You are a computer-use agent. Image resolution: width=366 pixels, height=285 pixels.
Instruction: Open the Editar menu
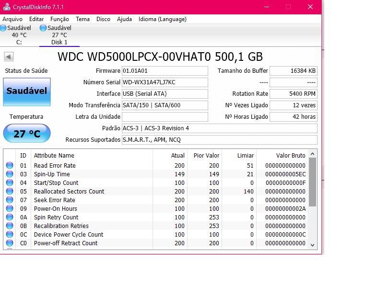(36, 19)
